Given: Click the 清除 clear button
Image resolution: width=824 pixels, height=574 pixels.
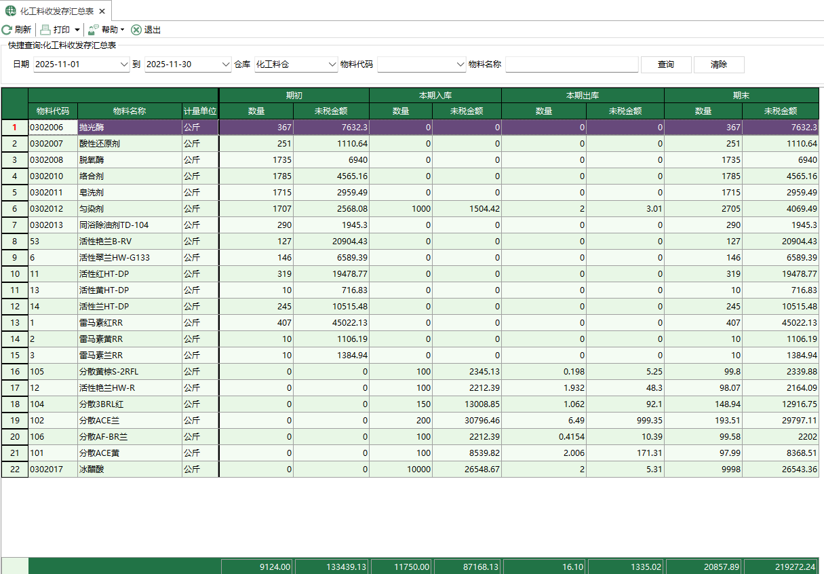Looking at the screenshot, I should pos(718,64).
